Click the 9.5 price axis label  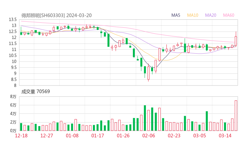(x=14, y=68)
